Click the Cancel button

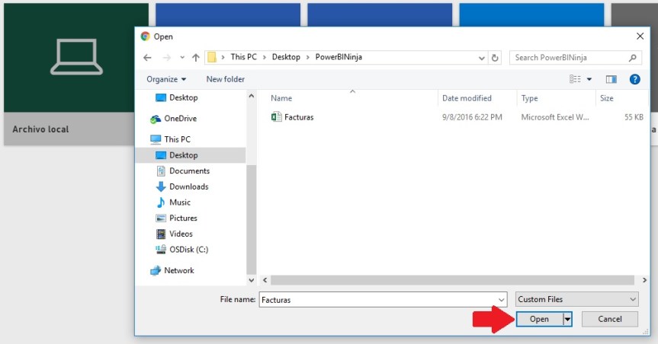(x=610, y=320)
